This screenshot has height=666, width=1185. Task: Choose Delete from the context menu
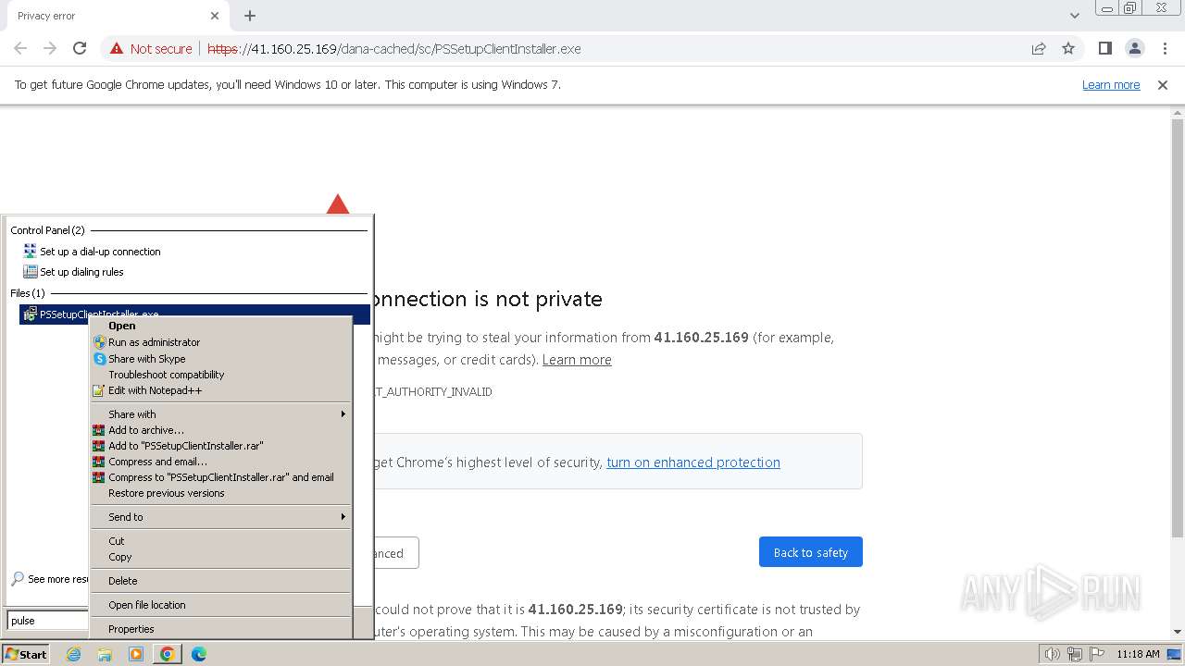tap(221, 581)
